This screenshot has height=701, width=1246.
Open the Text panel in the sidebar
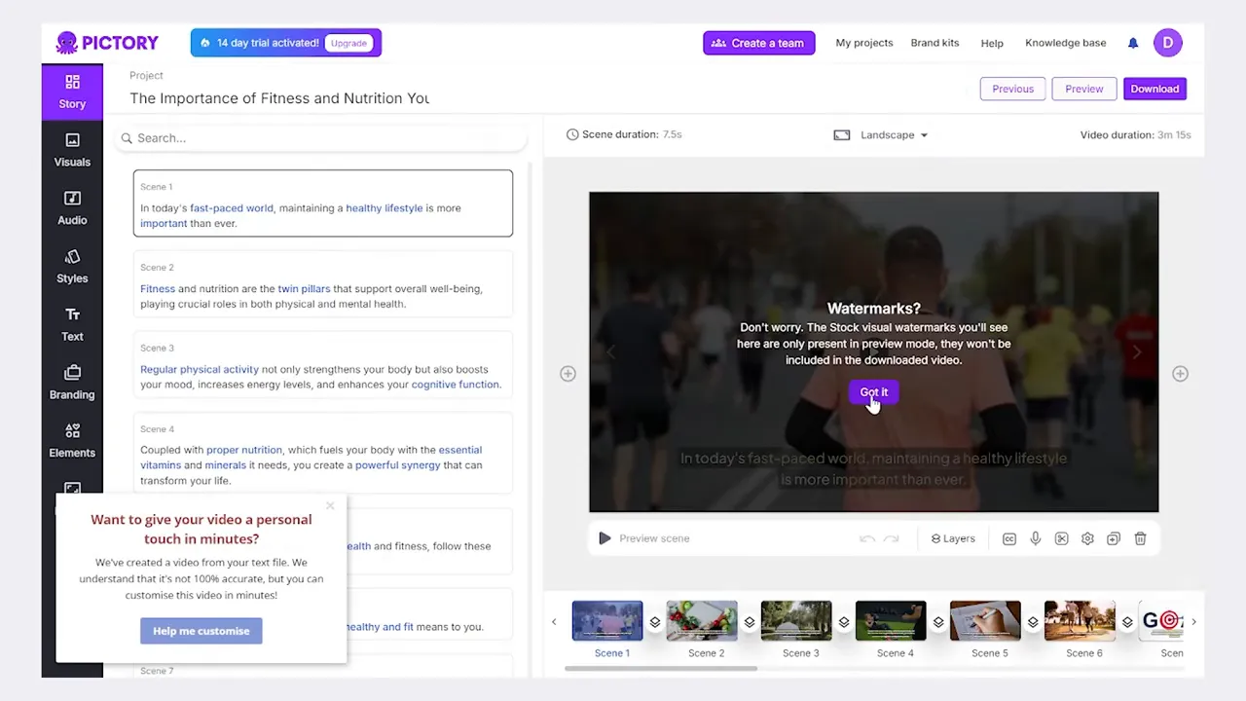pos(72,324)
